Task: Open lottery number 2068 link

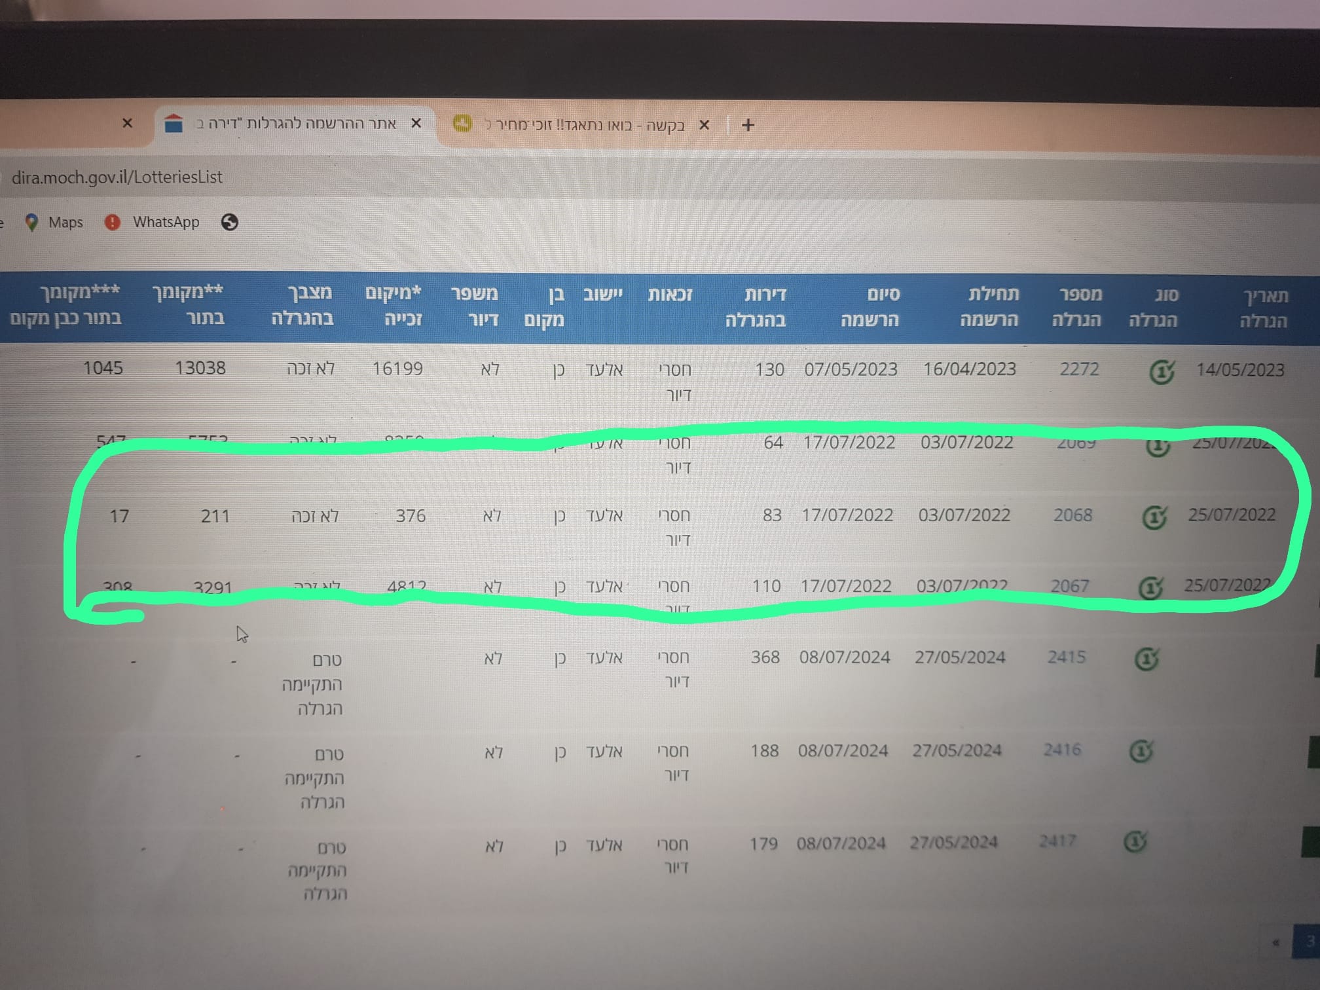Action: pos(1072,515)
